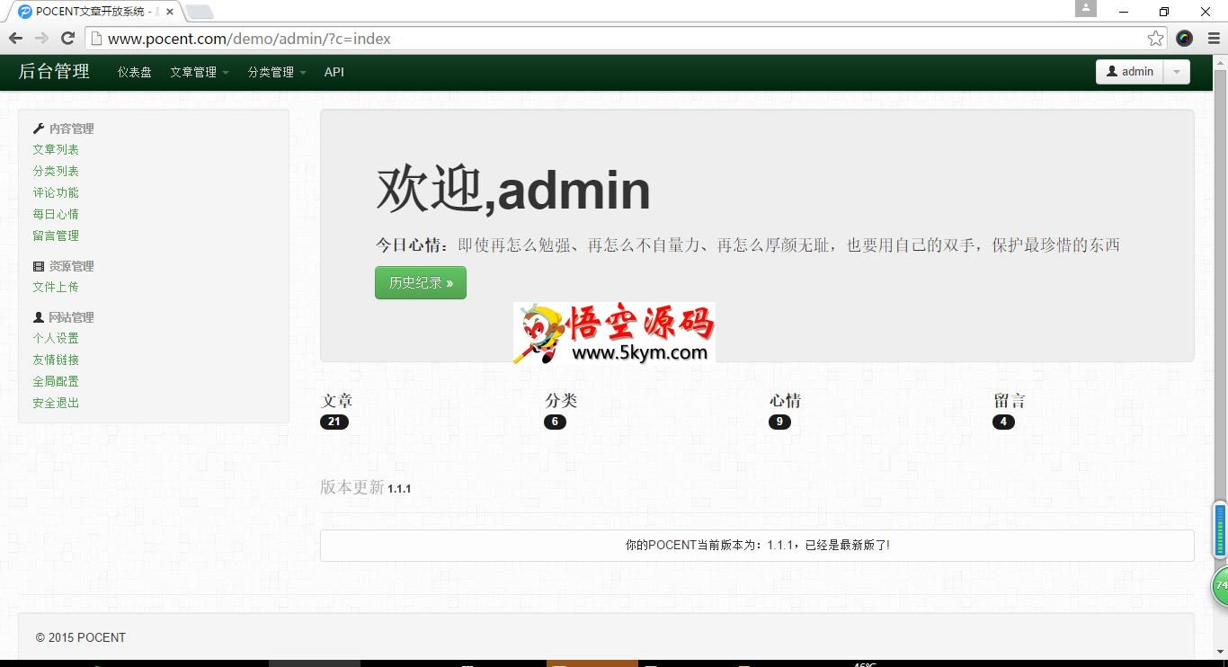Click the admin user button
This screenshot has width=1228, height=667.
[x=1130, y=72]
